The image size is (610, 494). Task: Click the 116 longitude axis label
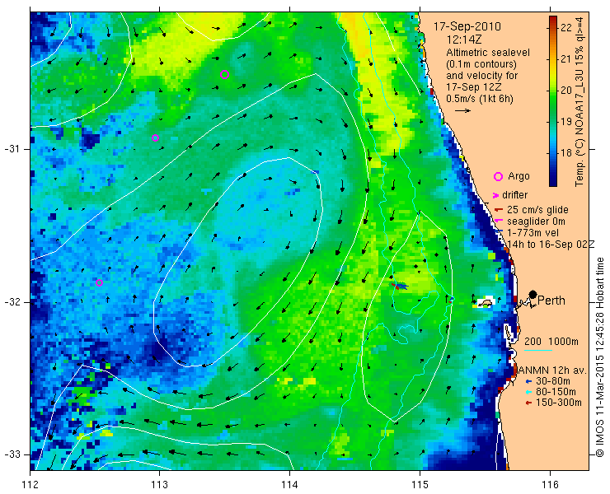tap(550, 484)
